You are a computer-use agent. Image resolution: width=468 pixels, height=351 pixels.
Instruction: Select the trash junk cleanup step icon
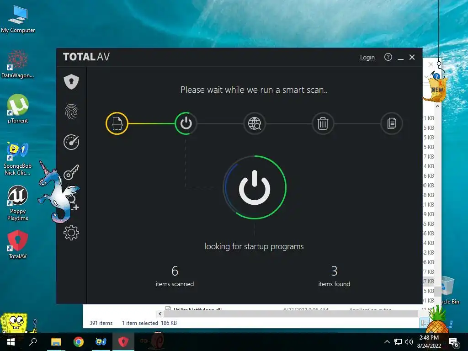click(323, 123)
